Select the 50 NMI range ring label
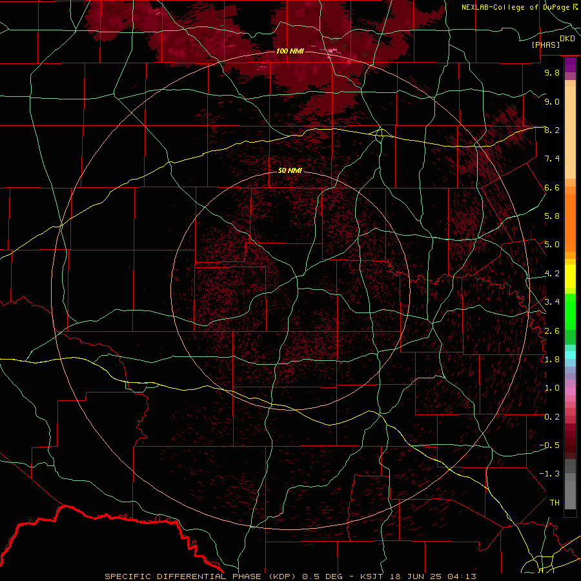 [290, 171]
